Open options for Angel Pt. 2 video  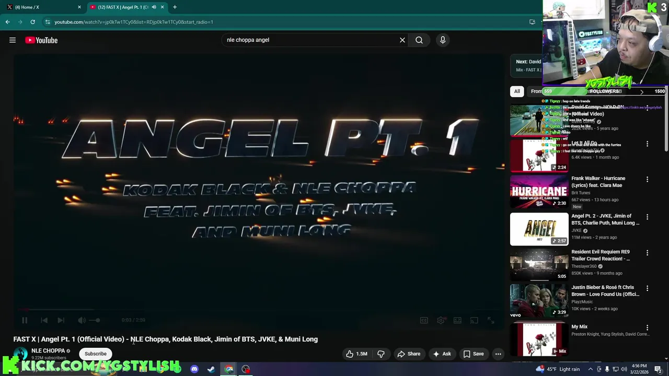point(647,217)
